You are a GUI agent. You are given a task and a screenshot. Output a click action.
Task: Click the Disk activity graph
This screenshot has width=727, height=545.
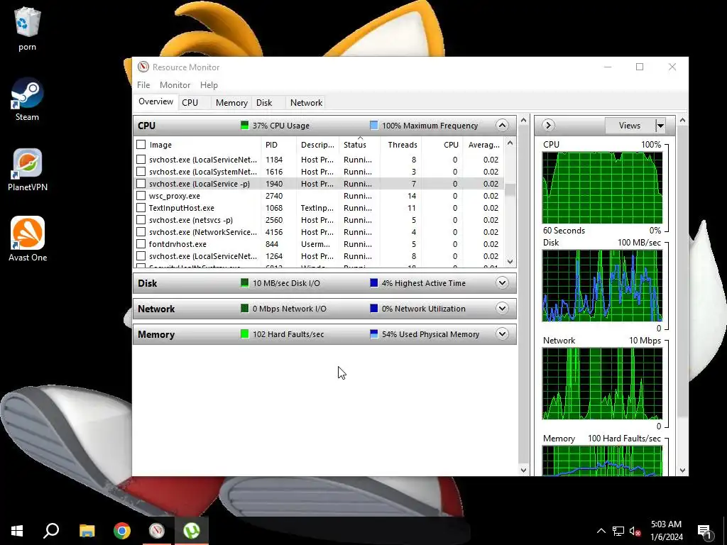(602, 285)
